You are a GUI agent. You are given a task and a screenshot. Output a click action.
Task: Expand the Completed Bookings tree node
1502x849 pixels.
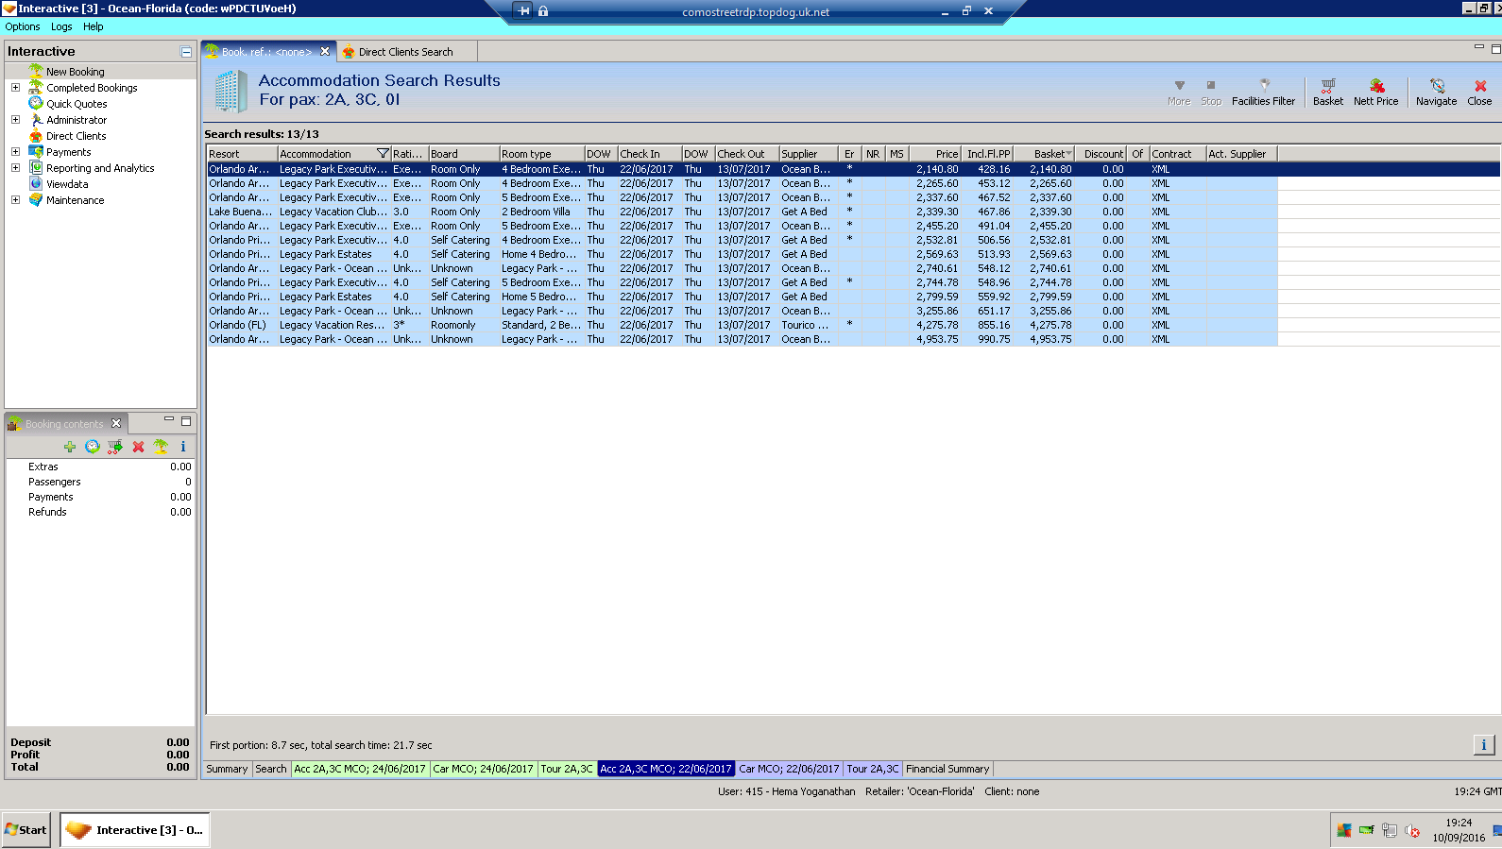(15, 88)
